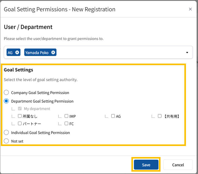This screenshot has width=198, height=174.
Task: Select the Not set radio option
Action: click(x=6, y=141)
